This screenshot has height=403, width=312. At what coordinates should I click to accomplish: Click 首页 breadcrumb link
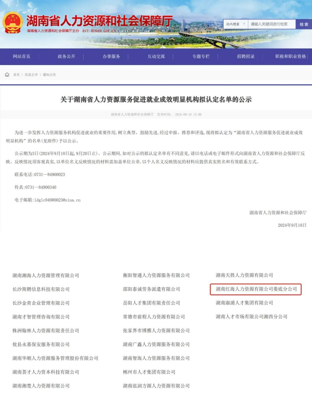16,75
